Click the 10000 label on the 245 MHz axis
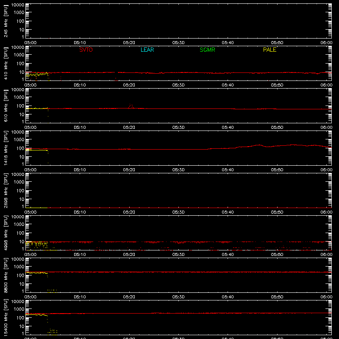The image size is (339, 339). pyautogui.click(x=18, y=5)
